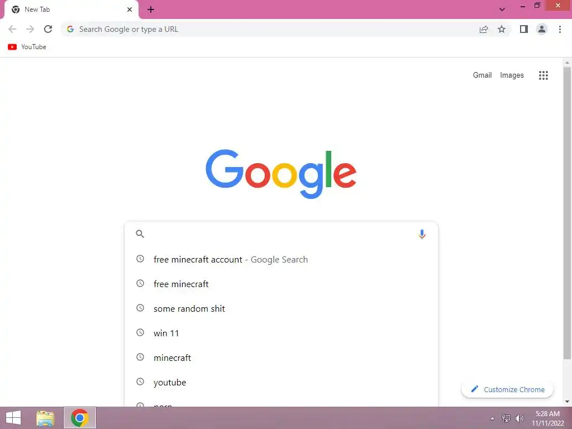Screen dimensions: 572x429
Task: Choose the 'free minecraft' suggestion
Action: click(x=281, y=284)
